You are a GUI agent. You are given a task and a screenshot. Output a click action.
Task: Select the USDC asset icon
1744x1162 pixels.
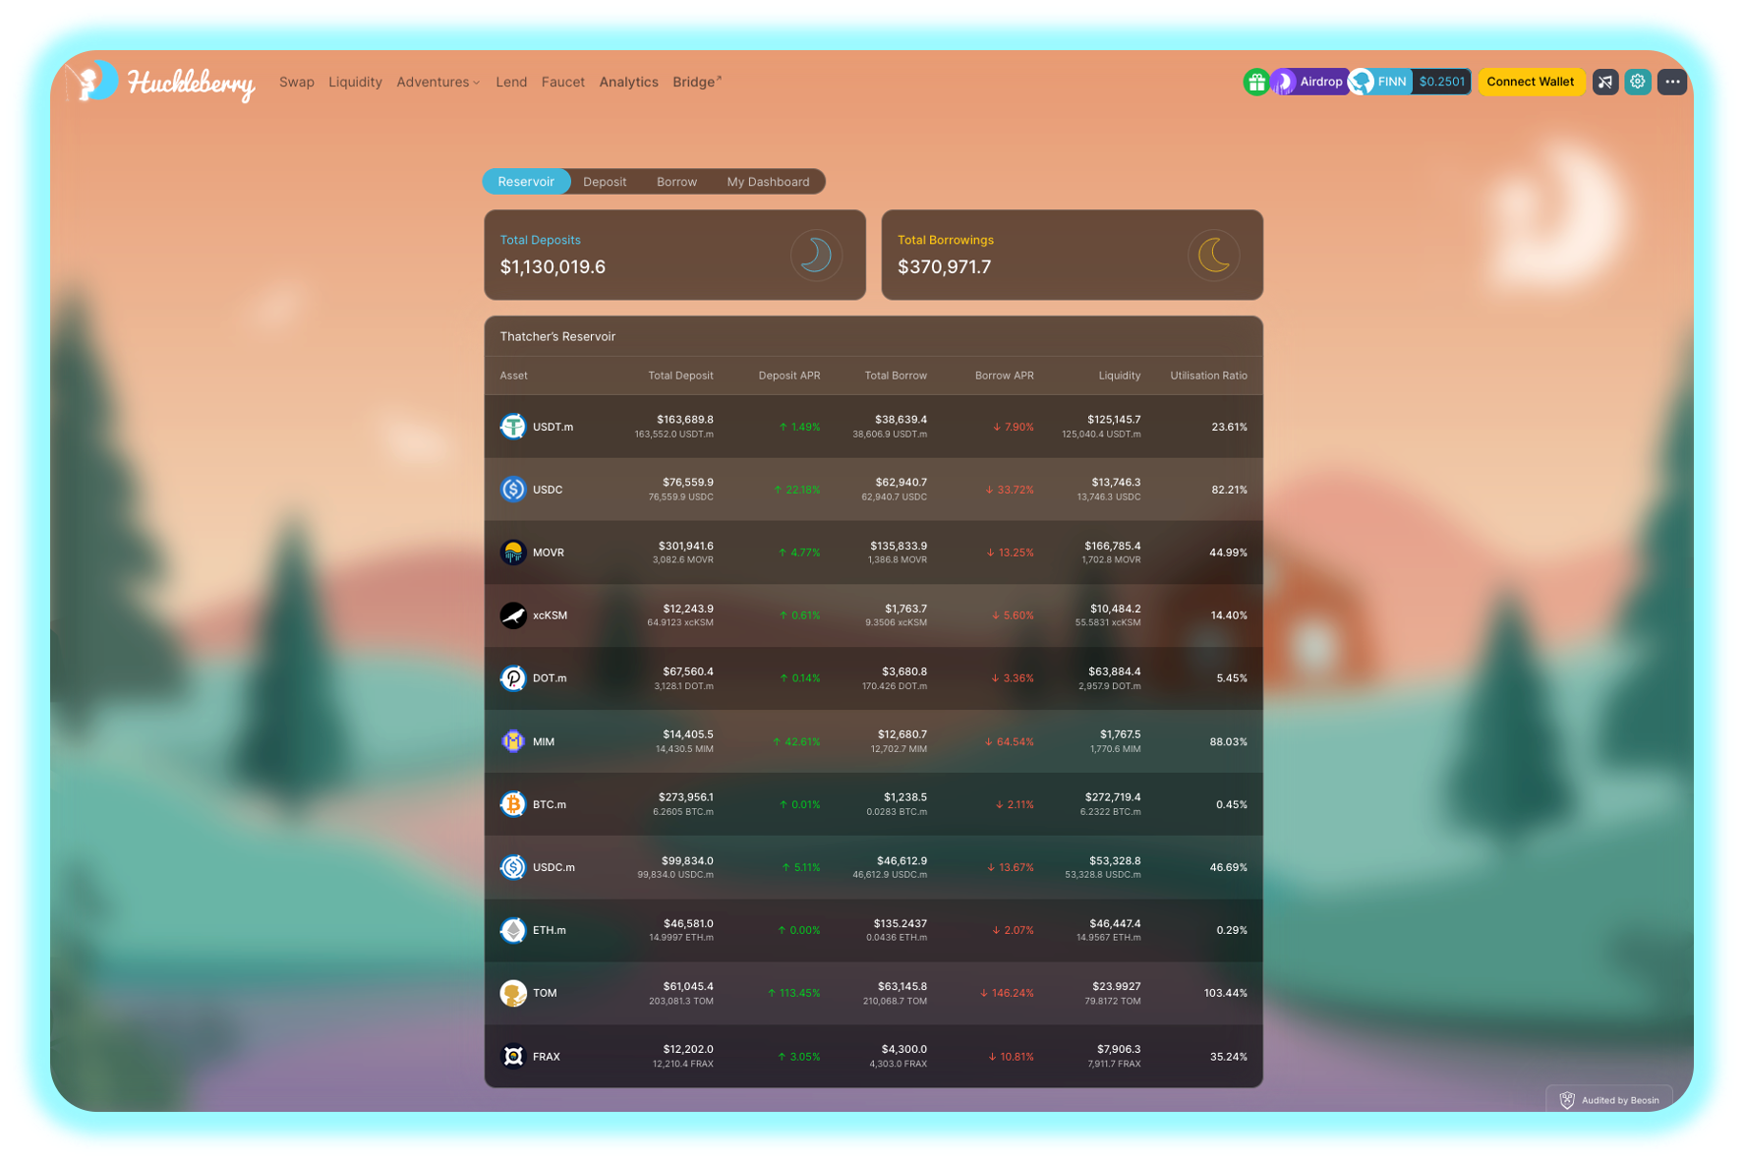(513, 490)
